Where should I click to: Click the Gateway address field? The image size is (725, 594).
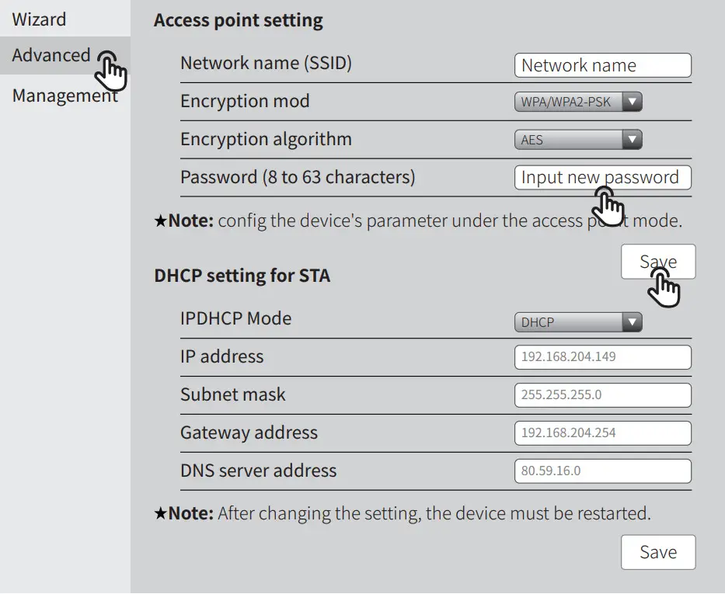click(602, 433)
